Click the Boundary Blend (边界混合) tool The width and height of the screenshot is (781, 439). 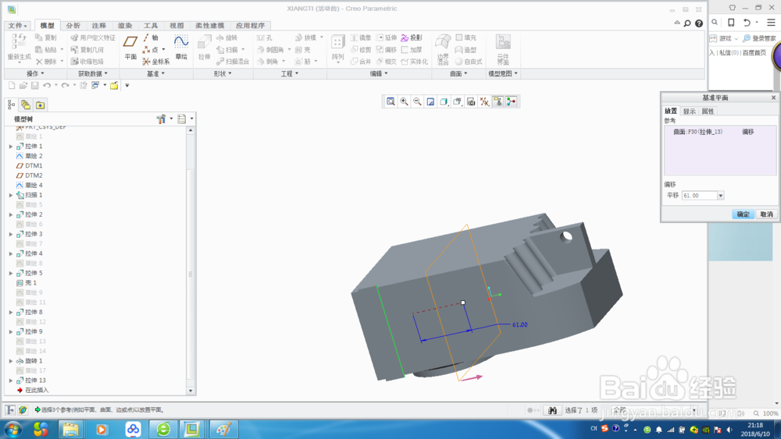tap(443, 49)
